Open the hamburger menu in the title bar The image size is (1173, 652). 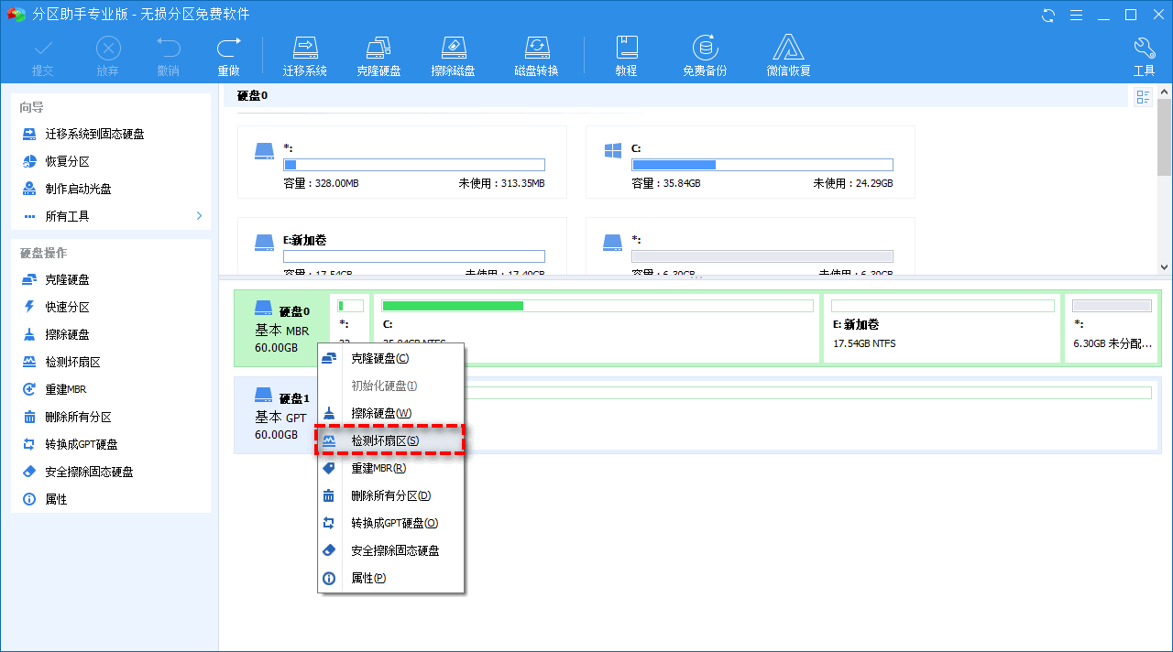[x=1076, y=15]
